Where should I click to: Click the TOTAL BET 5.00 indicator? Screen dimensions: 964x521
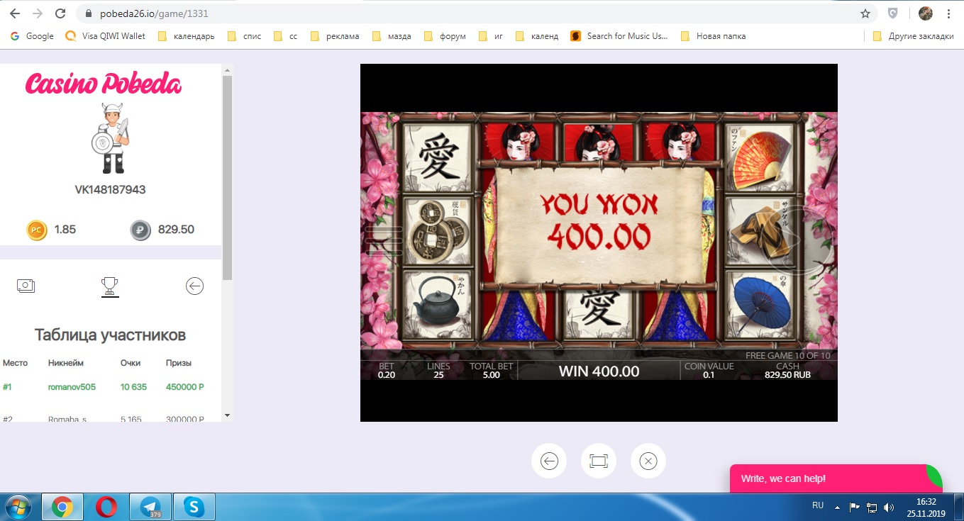point(491,371)
